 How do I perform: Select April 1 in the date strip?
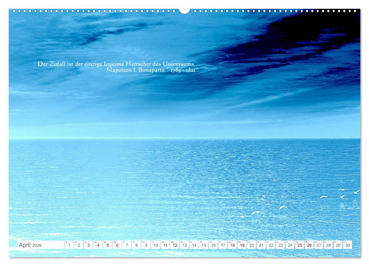click(69, 245)
